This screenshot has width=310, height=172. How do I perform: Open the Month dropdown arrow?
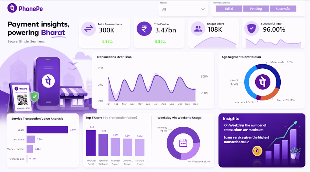[203, 9]
